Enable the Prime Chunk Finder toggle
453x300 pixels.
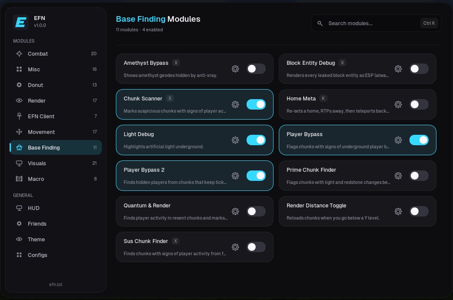click(419, 176)
